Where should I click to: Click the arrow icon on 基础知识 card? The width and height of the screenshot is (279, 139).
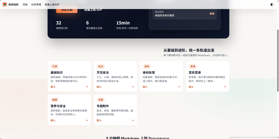[x=87, y=87]
